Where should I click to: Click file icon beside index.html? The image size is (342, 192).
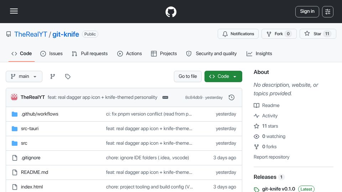(x=15, y=187)
